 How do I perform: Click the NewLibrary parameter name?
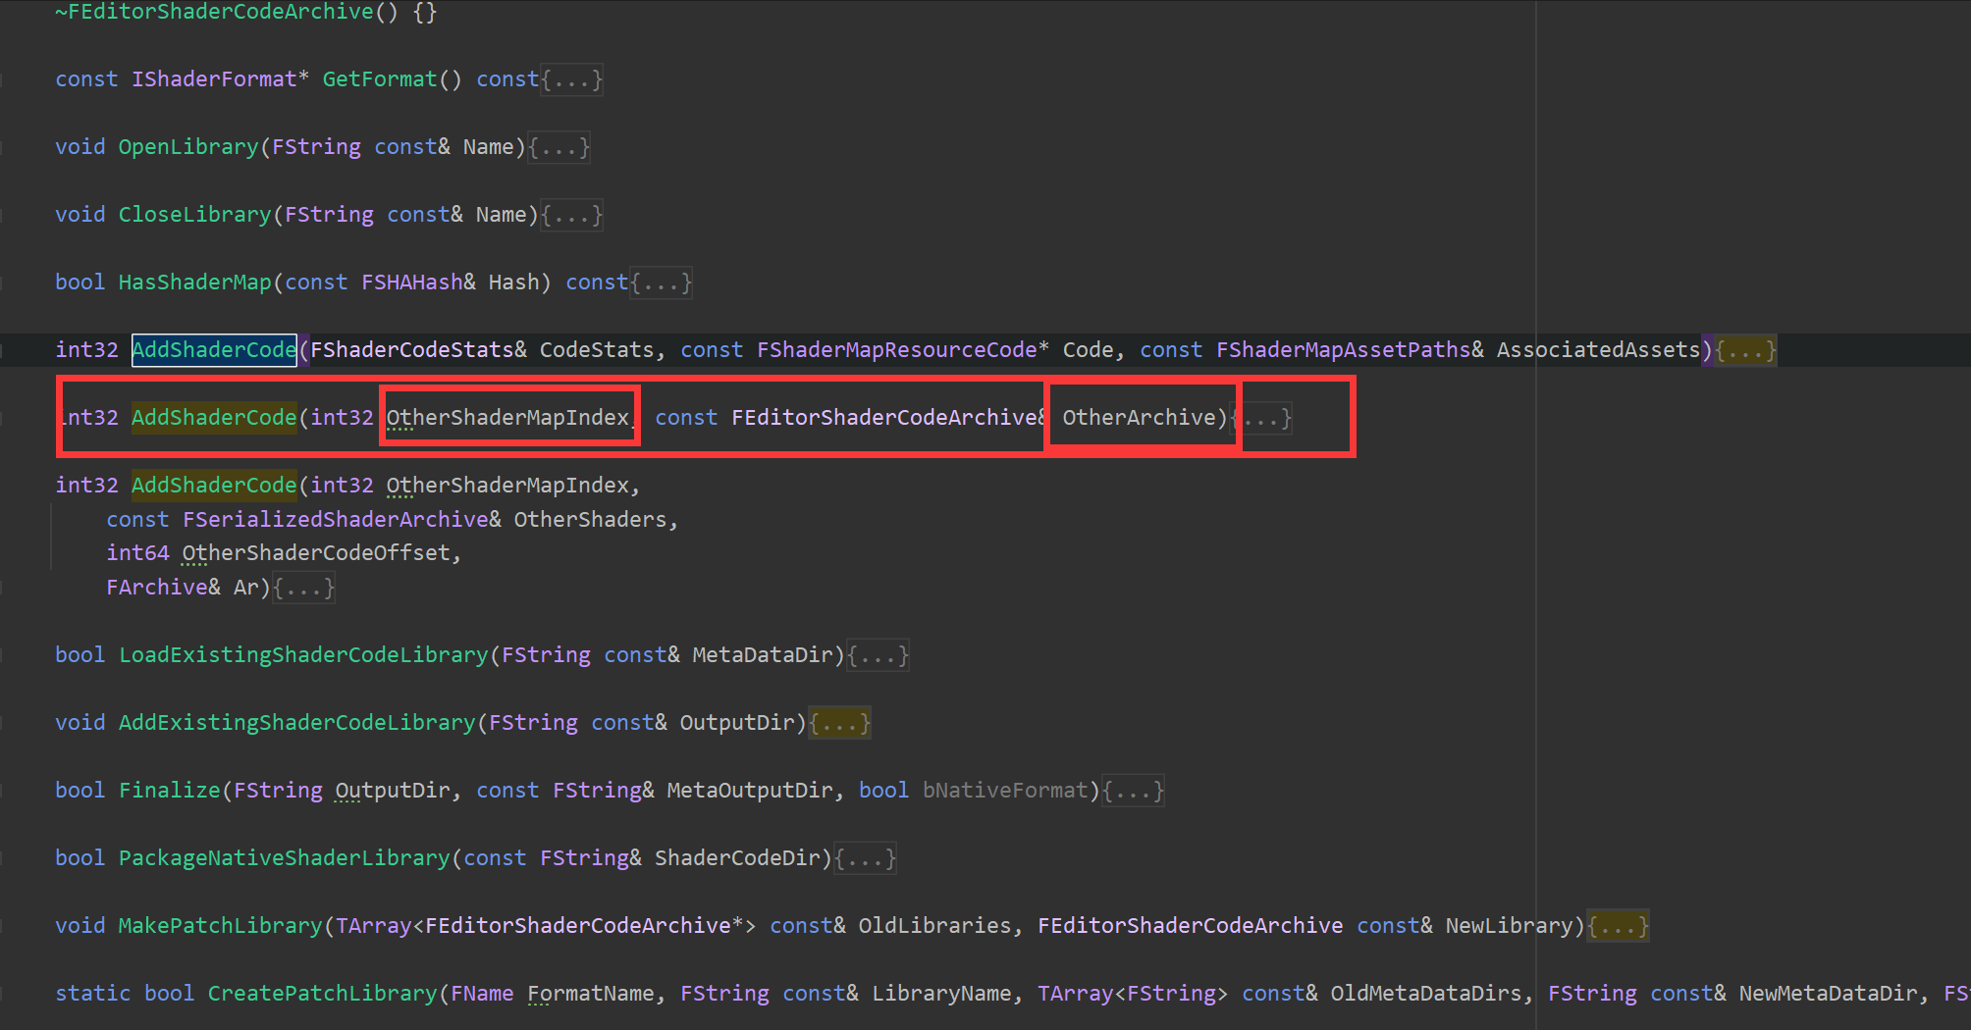[1509, 926]
